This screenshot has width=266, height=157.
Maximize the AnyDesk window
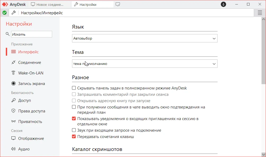click(248, 4)
